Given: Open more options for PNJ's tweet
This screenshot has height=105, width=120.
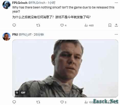Looking at the screenshot, I should pyautogui.click(x=116, y=35).
